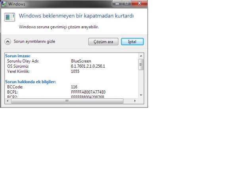238x176 pixels.
Task: Click the Sorun ayrıntılarını gizle label
Action: pos(35,41)
